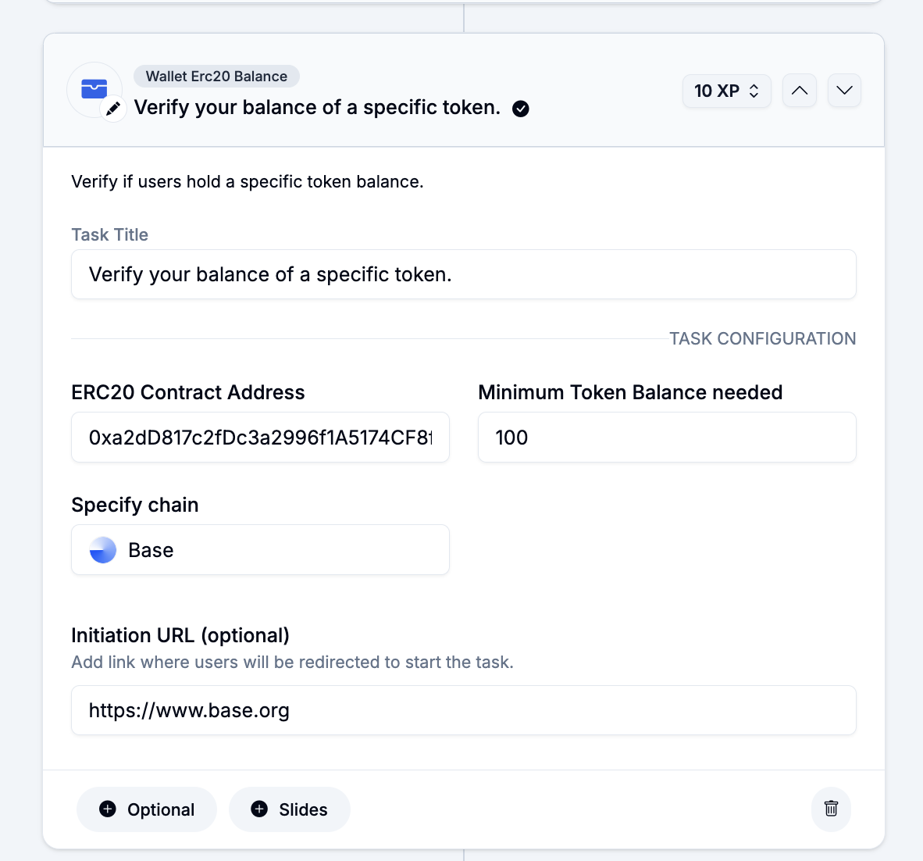The image size is (923, 861).
Task: Open the Specify chain dropdown showing Base
Action: tap(260, 550)
